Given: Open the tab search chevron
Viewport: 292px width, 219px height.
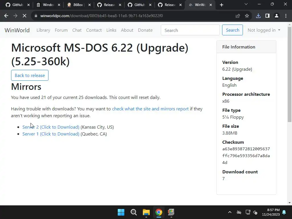Looking at the screenshot, I should coord(246,4).
